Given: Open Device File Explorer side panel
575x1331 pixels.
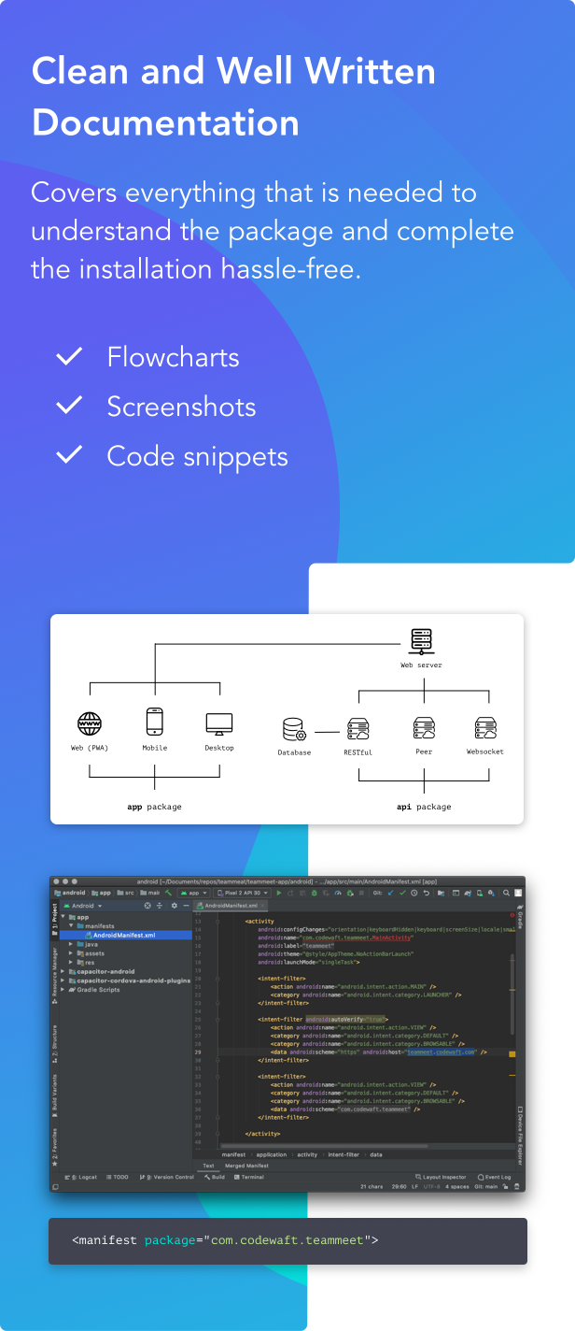Looking at the screenshot, I should tap(520, 1135).
